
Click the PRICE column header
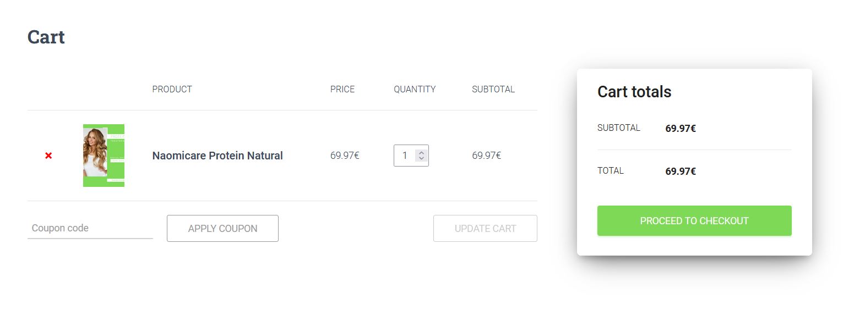(x=342, y=89)
